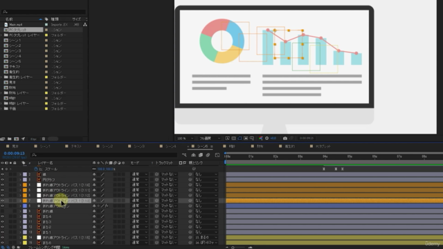Screen dimensions: 443x249
Task: Click the show channel RGB icon in viewer
Action: (260, 138)
